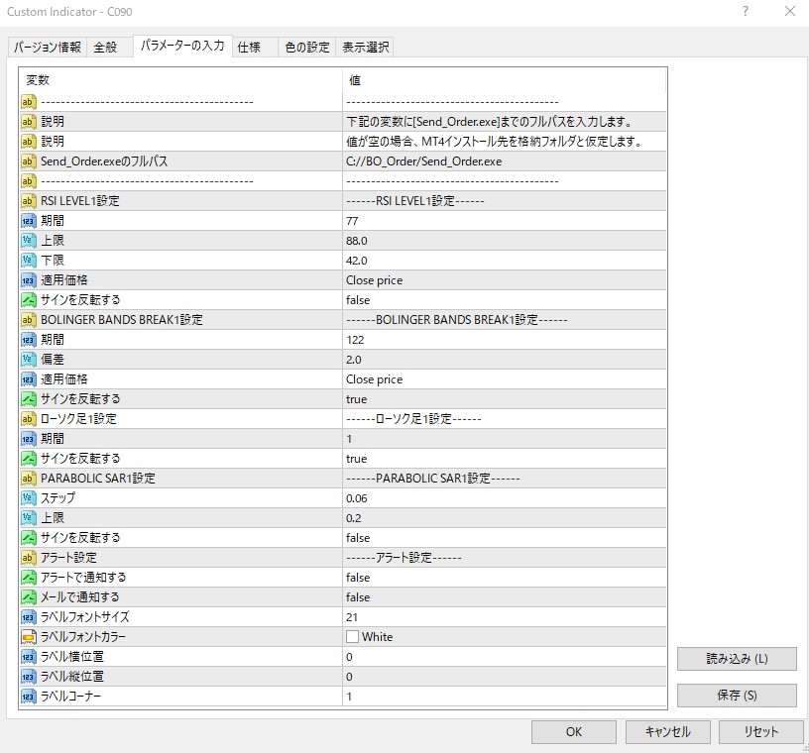Click the string icon of BOLINGER BANDS BREAK1設定 row
Viewport: 809px width, 753px height.
(x=29, y=320)
